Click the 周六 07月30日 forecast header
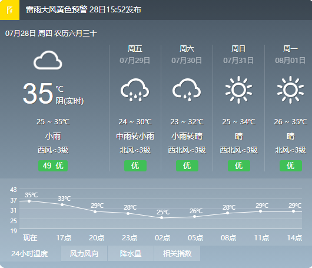Viewport: 312px width, 268px height. [x=187, y=54]
